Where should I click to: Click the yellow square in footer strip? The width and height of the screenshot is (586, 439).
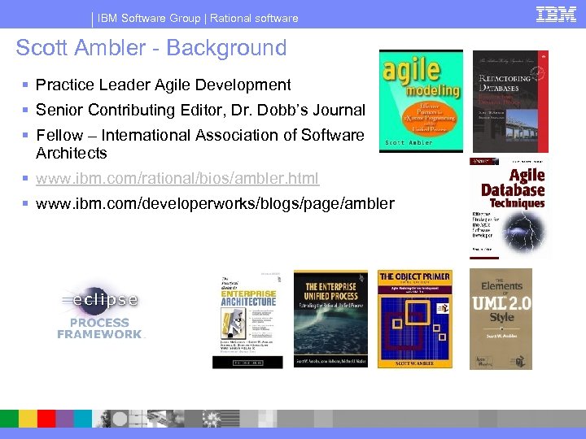[28, 419]
